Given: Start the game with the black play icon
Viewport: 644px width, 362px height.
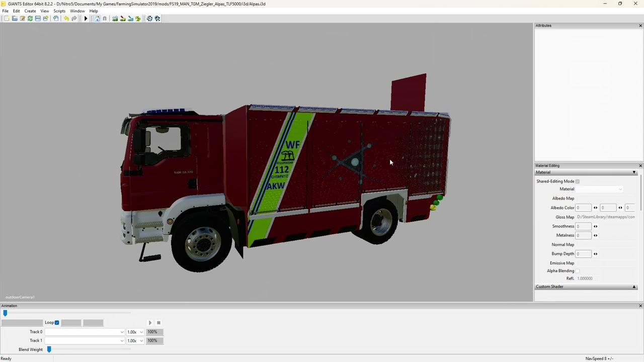Looking at the screenshot, I should [86, 19].
